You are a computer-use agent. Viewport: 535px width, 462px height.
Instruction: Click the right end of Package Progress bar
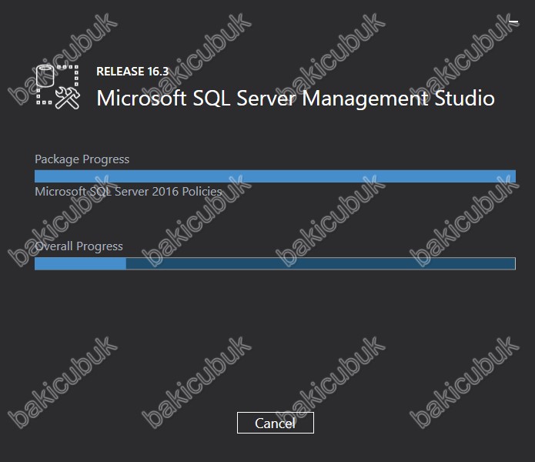click(x=512, y=176)
